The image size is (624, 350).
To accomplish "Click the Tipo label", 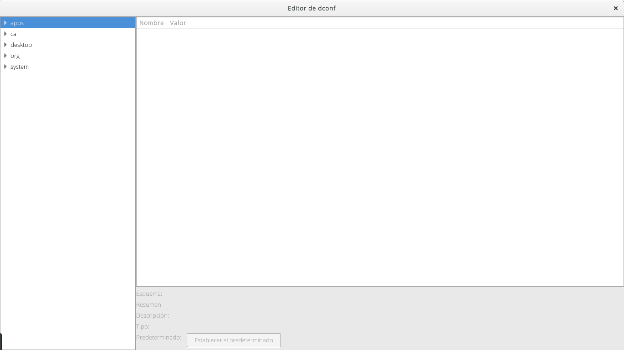I will pyautogui.click(x=143, y=327).
